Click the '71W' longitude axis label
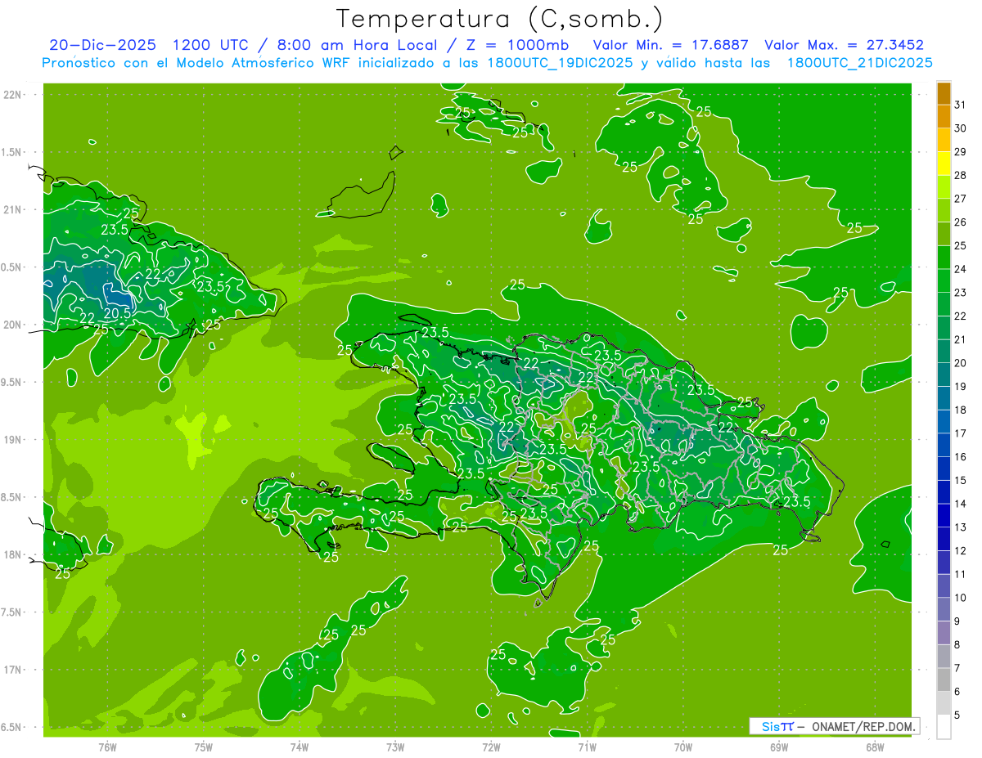The width and height of the screenshot is (982, 758). (587, 747)
